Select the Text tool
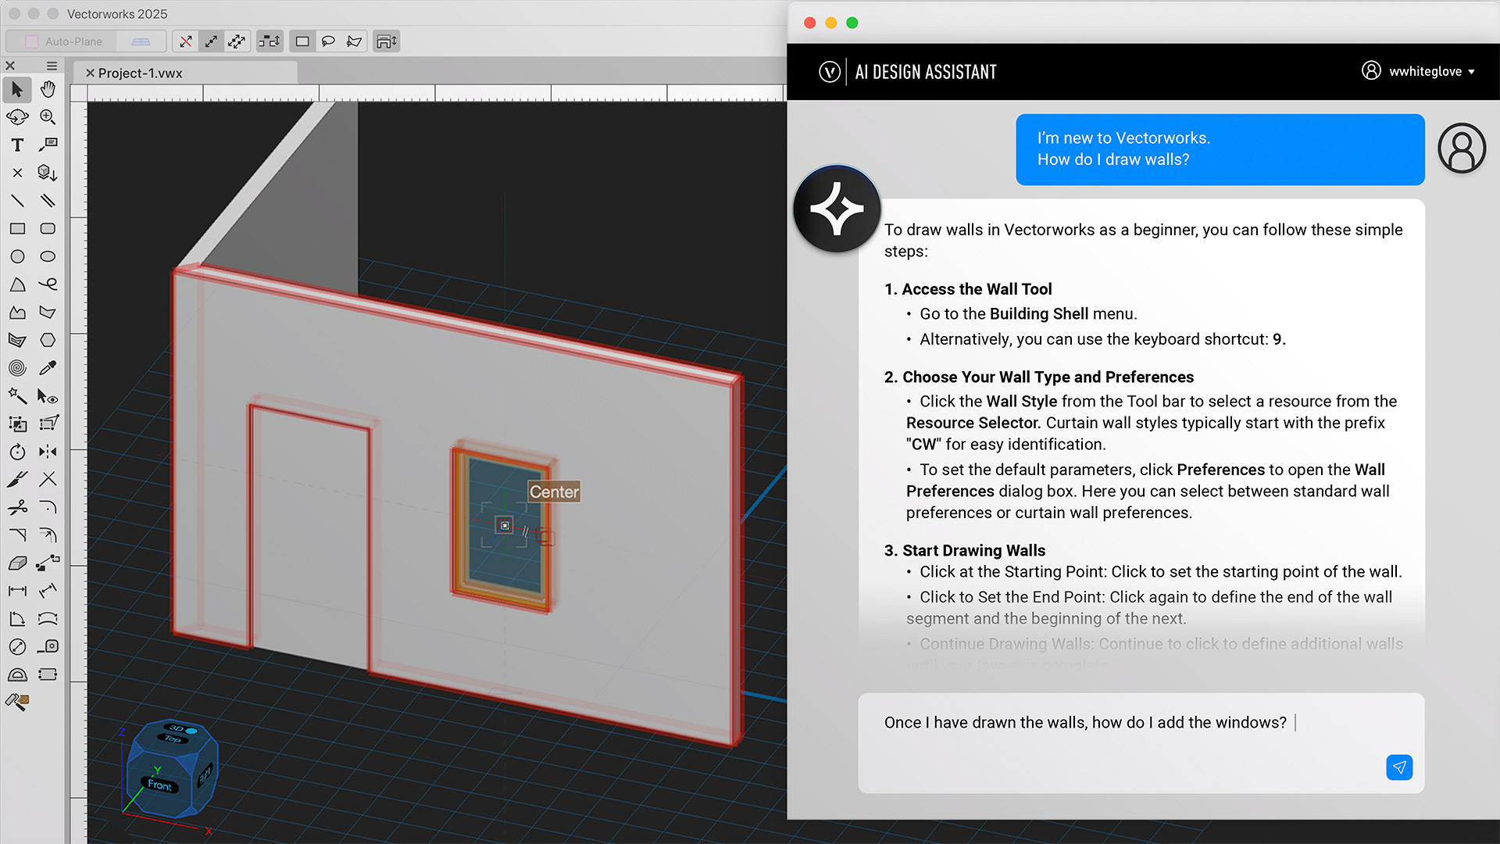1500x844 pixels. (x=17, y=145)
